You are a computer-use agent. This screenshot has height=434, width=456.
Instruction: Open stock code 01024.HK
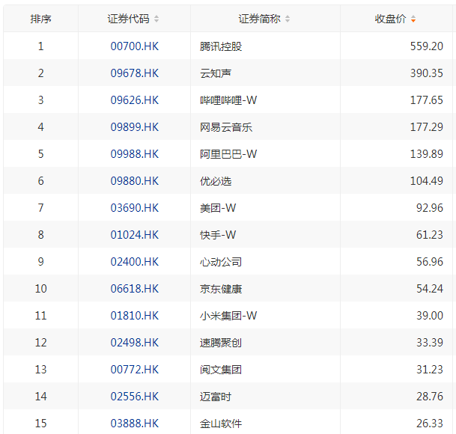(134, 235)
